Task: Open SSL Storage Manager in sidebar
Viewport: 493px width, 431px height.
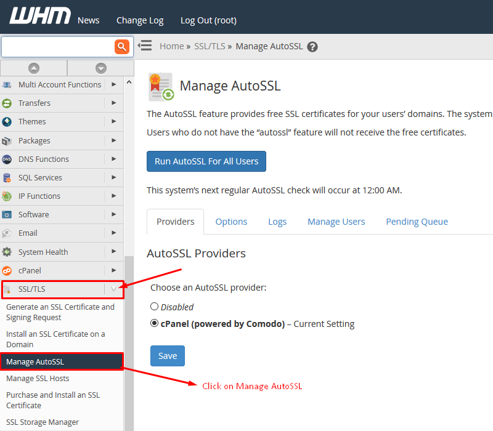Action: (x=43, y=422)
